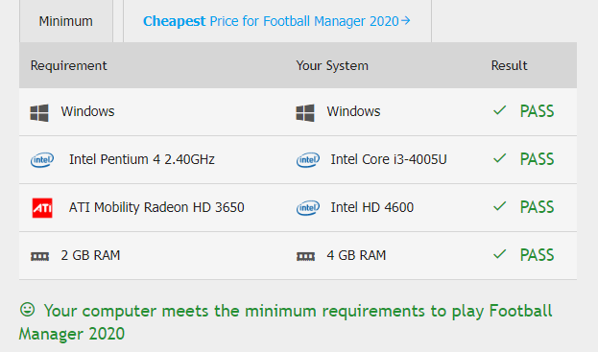Click the green checkmark in the RAM row
The image size is (598, 352).
[x=499, y=254]
